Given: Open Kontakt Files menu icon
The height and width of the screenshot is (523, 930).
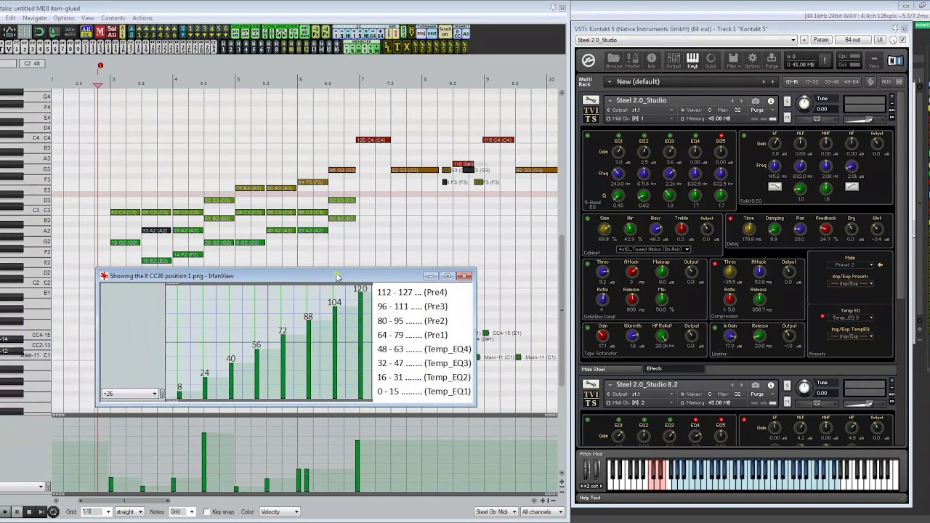Looking at the screenshot, I should point(733,61).
